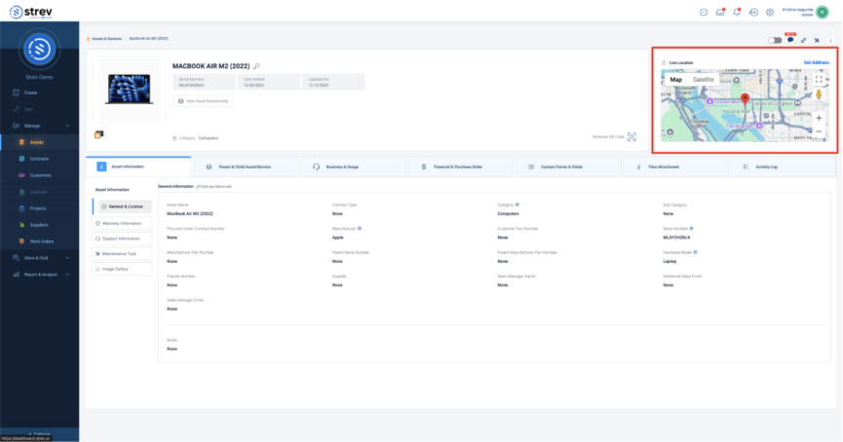Image resolution: width=843 pixels, height=442 pixels.
Task: Click the Generate QR Code icon
Action: click(632, 137)
